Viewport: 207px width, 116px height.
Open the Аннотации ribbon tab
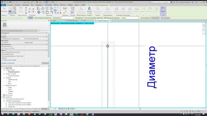point(26,5)
